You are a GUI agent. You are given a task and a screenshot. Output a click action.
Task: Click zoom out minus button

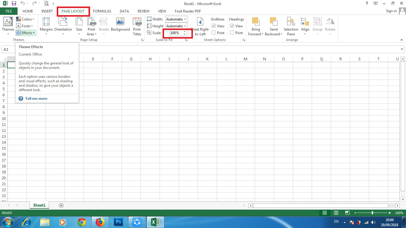click(x=355, y=213)
